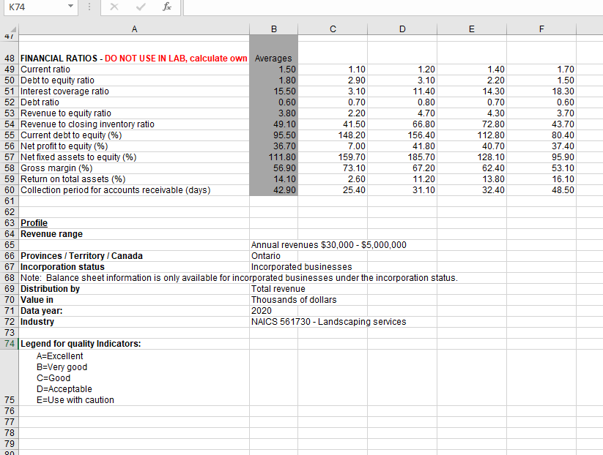Click the vertical dots handle beside Name Box
Screen dimensions: 603x455
pyautogui.click(x=89, y=8)
